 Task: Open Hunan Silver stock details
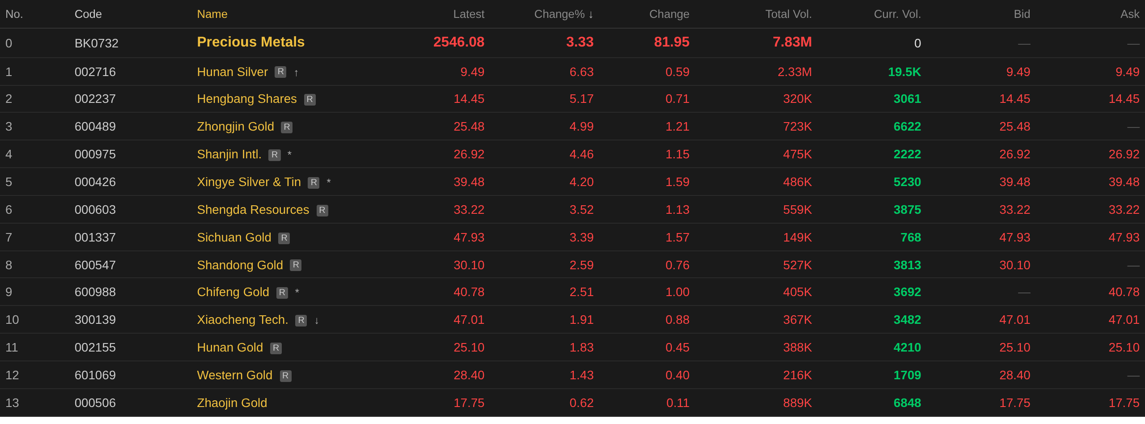pos(232,72)
